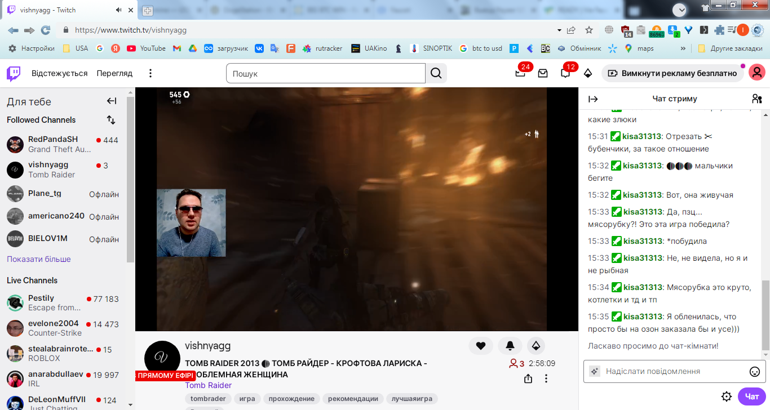This screenshot has width=770, height=410.
Task: Close the vishnyagg Twitch browser tab
Action: (131, 10)
